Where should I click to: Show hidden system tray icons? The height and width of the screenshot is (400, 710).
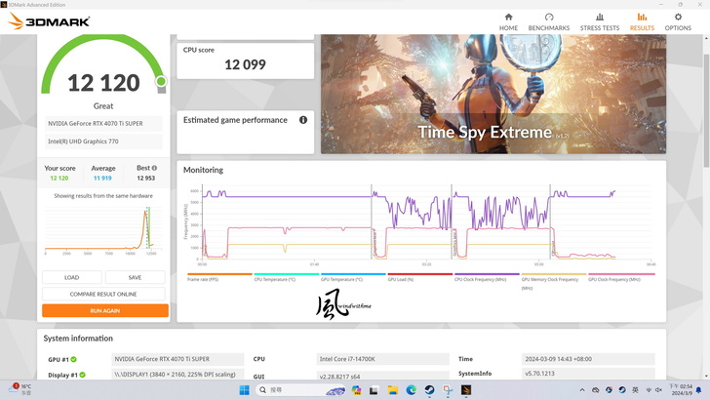tap(582, 390)
